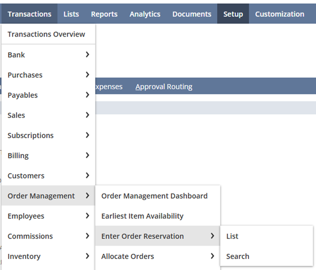Open the Reports menu

point(104,14)
